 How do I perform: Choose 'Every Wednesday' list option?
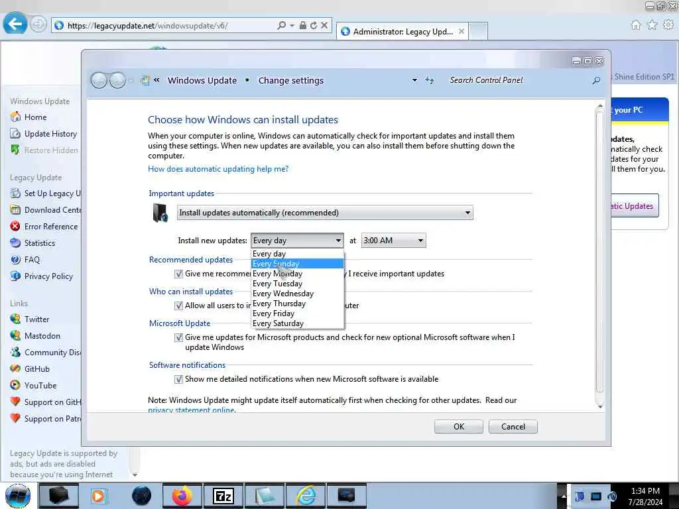tap(298, 294)
